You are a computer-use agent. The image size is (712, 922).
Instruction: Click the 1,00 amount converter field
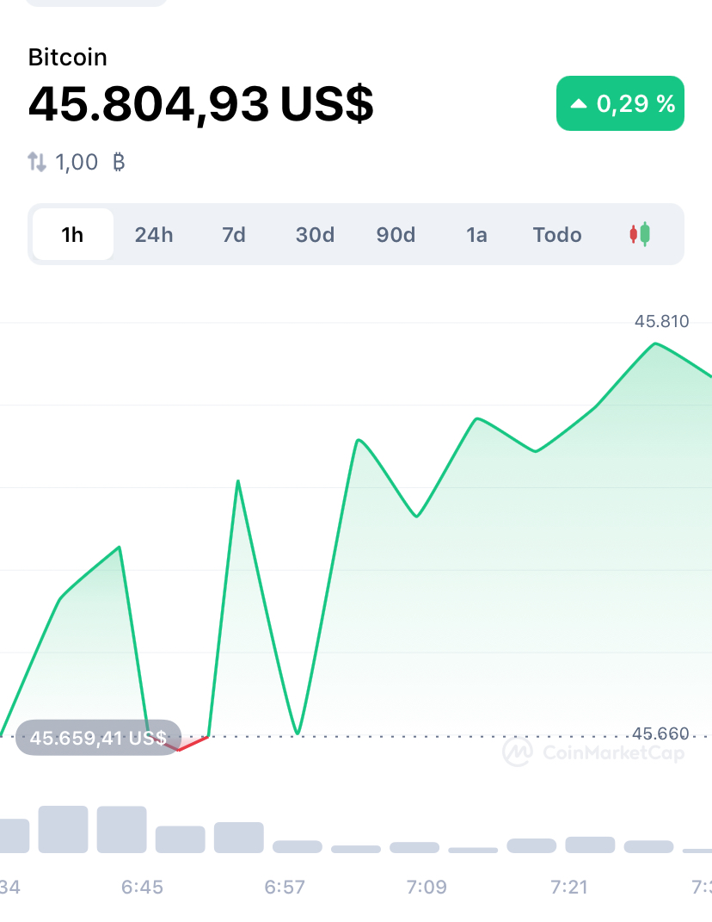click(77, 162)
